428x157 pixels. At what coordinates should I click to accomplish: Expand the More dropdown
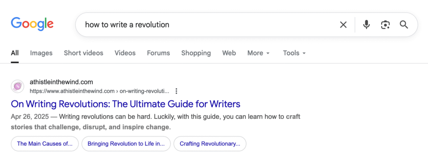(258, 53)
